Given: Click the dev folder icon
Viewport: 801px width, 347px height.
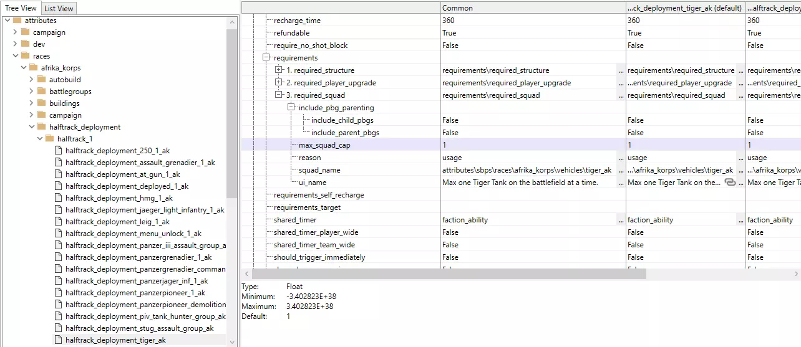Looking at the screenshot, I should coord(25,44).
